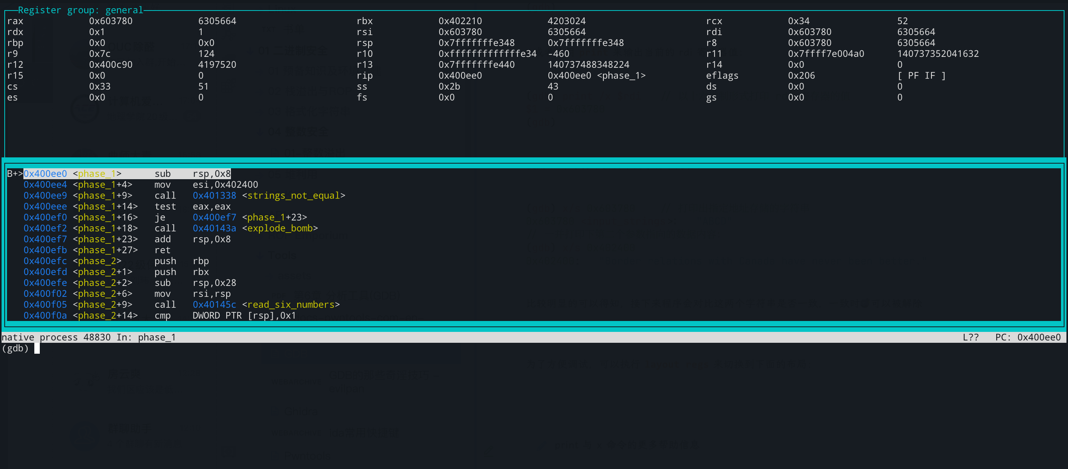Click the 'Register group: general' title

[80, 10]
